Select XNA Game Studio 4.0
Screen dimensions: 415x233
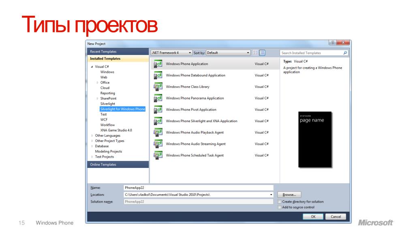tap(116, 130)
